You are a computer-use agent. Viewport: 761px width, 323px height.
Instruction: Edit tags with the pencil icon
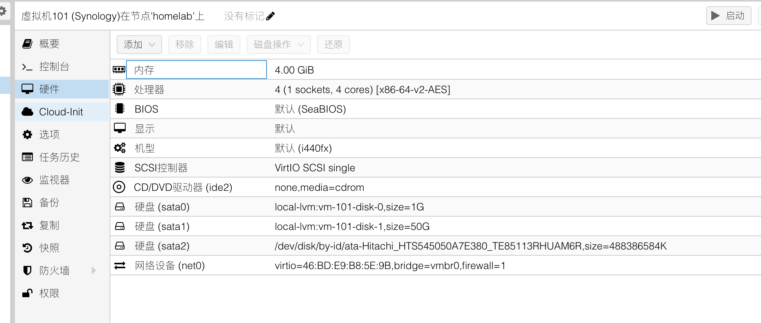270,16
